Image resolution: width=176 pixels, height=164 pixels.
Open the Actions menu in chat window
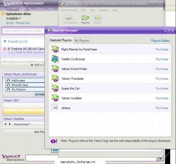[103, 10]
